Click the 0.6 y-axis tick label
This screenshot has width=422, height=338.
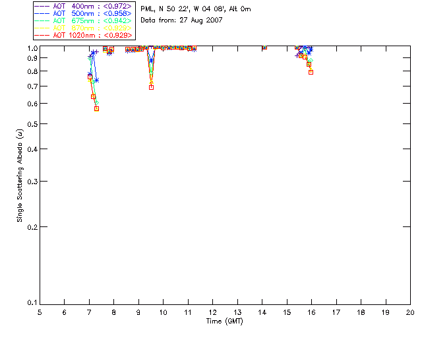pyautogui.click(x=32, y=104)
